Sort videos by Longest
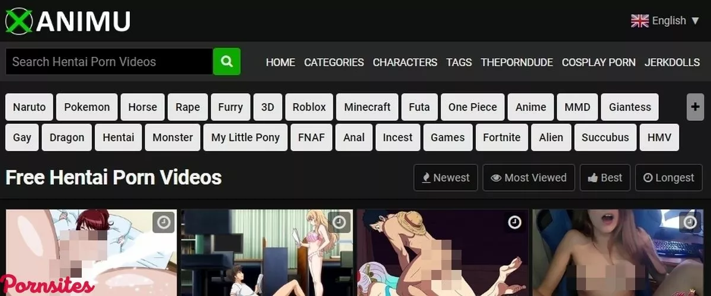Screen dimensions: 711x296 coord(668,178)
